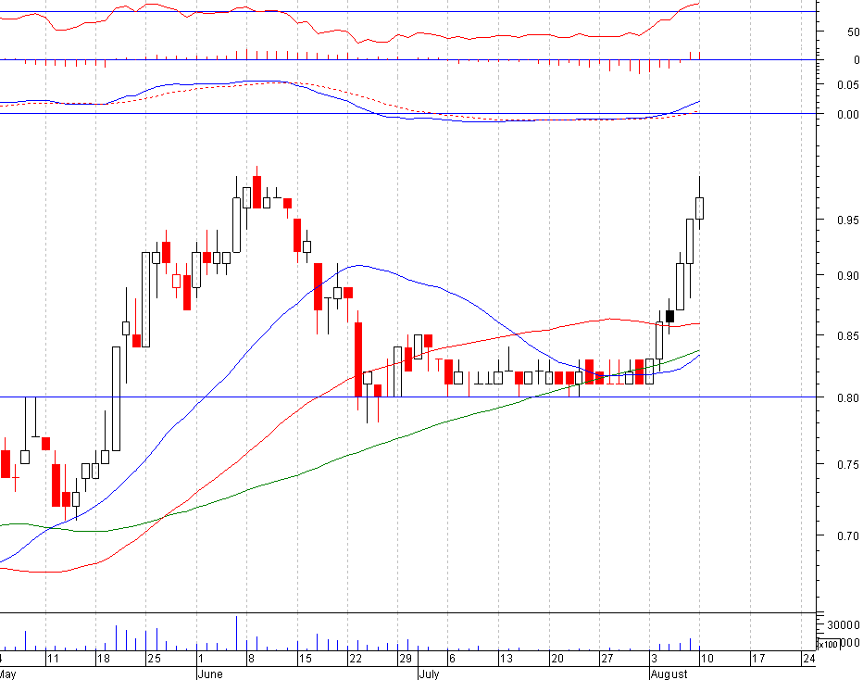Click the date label 24 on the time axis
Screen dimensions: 863x680
click(808, 659)
